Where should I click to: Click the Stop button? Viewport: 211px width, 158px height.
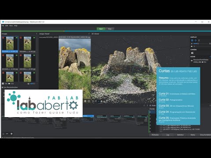click(110, 29)
